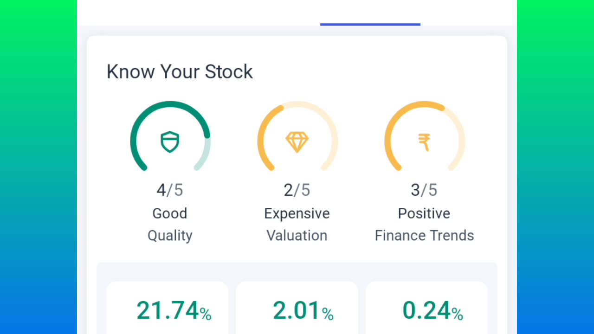Click the Quality label text
Image resolution: width=594 pixels, height=334 pixels.
[x=170, y=235]
